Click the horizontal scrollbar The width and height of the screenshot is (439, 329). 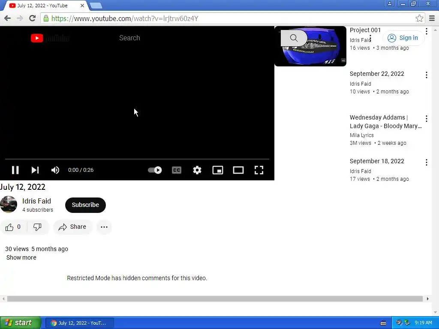pos(215,299)
